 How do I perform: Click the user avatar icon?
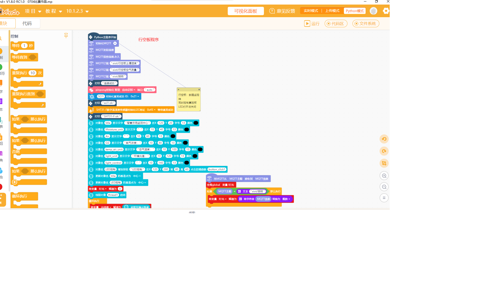tap(373, 11)
